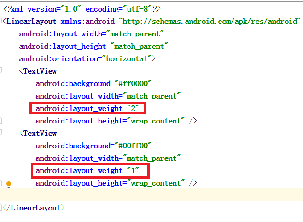The height and width of the screenshot is (222, 303).
Task: Click the TextView tag above #ff0000
Action: 40,71
